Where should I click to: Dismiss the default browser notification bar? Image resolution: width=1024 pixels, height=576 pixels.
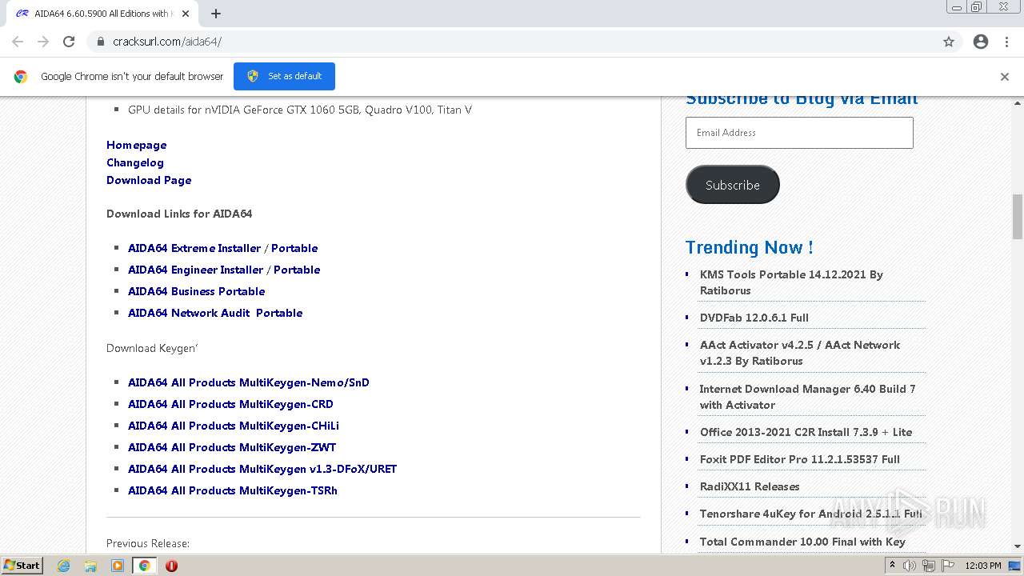tap(1004, 77)
